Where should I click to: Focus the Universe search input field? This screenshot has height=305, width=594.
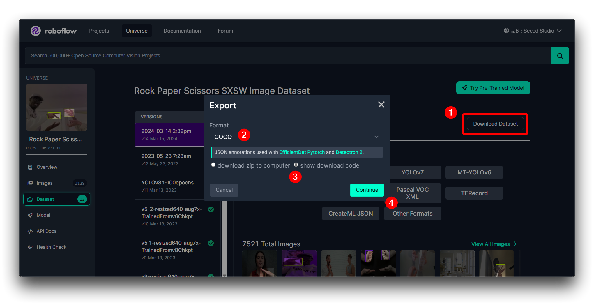(288, 56)
